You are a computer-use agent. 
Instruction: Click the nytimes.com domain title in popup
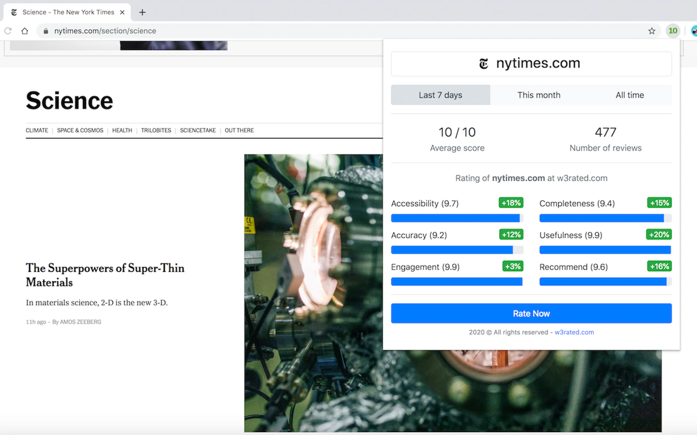click(x=538, y=63)
